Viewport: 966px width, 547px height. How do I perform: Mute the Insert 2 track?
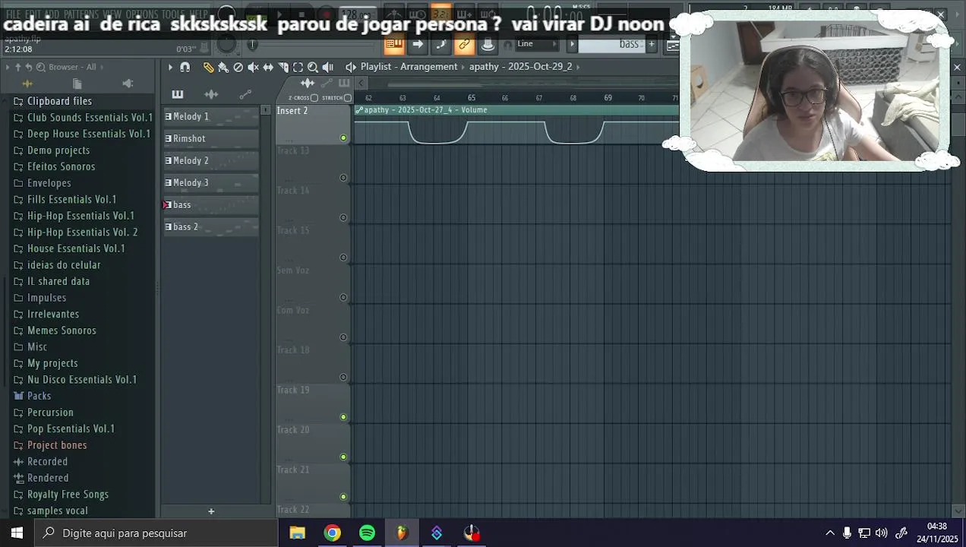point(343,138)
